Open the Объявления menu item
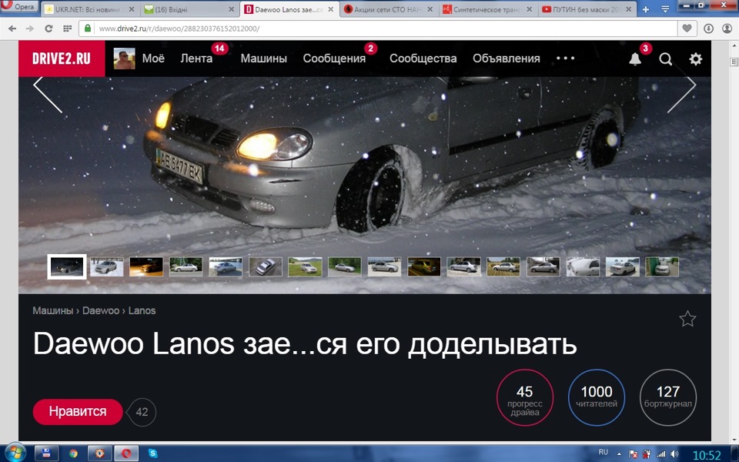This screenshot has width=739, height=462. click(x=507, y=59)
